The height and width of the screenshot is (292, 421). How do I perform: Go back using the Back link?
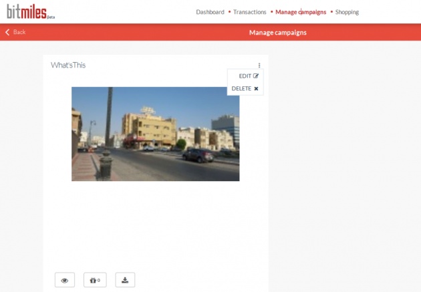[15, 32]
